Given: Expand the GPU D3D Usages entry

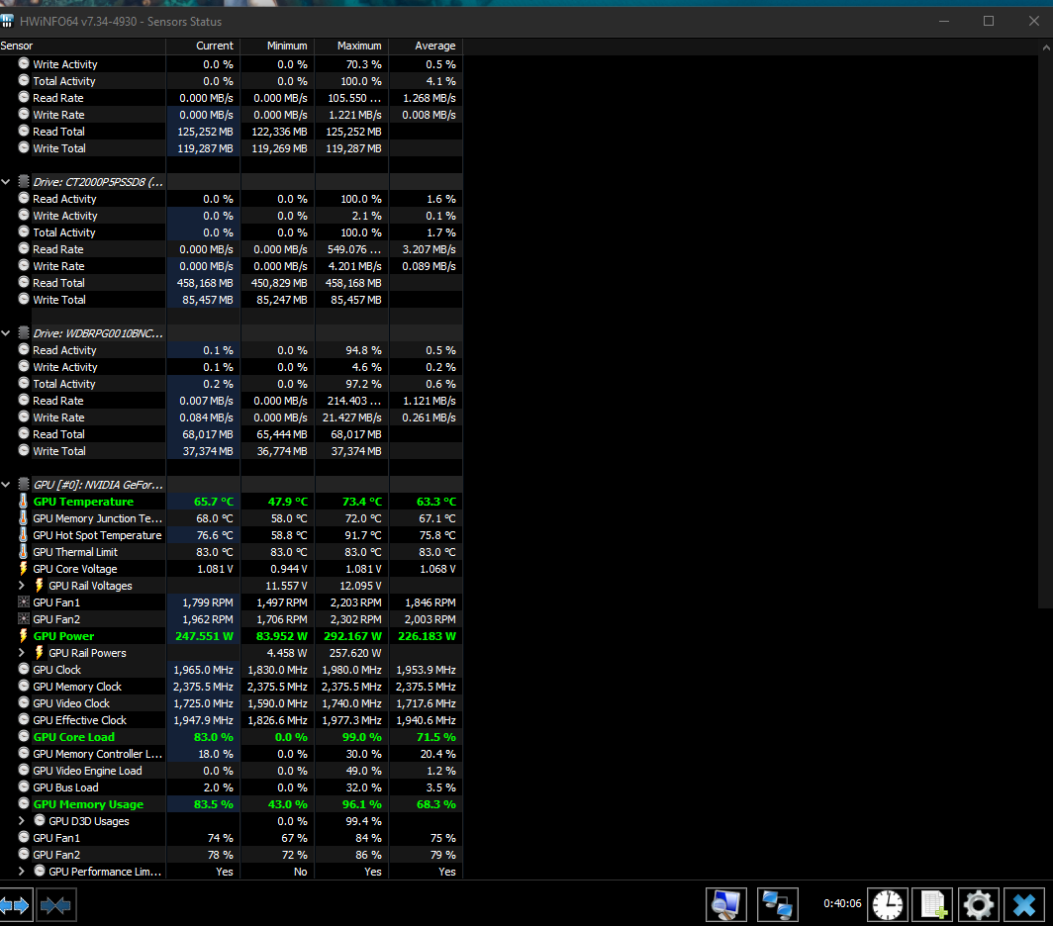Looking at the screenshot, I should 22,820.
